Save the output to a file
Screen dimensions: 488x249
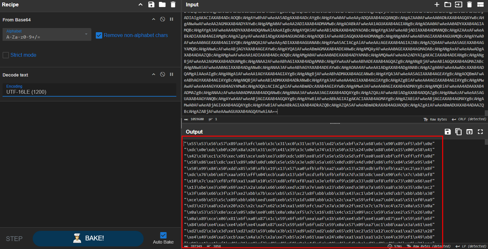pos(448,132)
